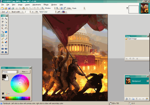This screenshot has width=150, height=105.
Task: Select the Move Selection tool
Action: (6, 22)
